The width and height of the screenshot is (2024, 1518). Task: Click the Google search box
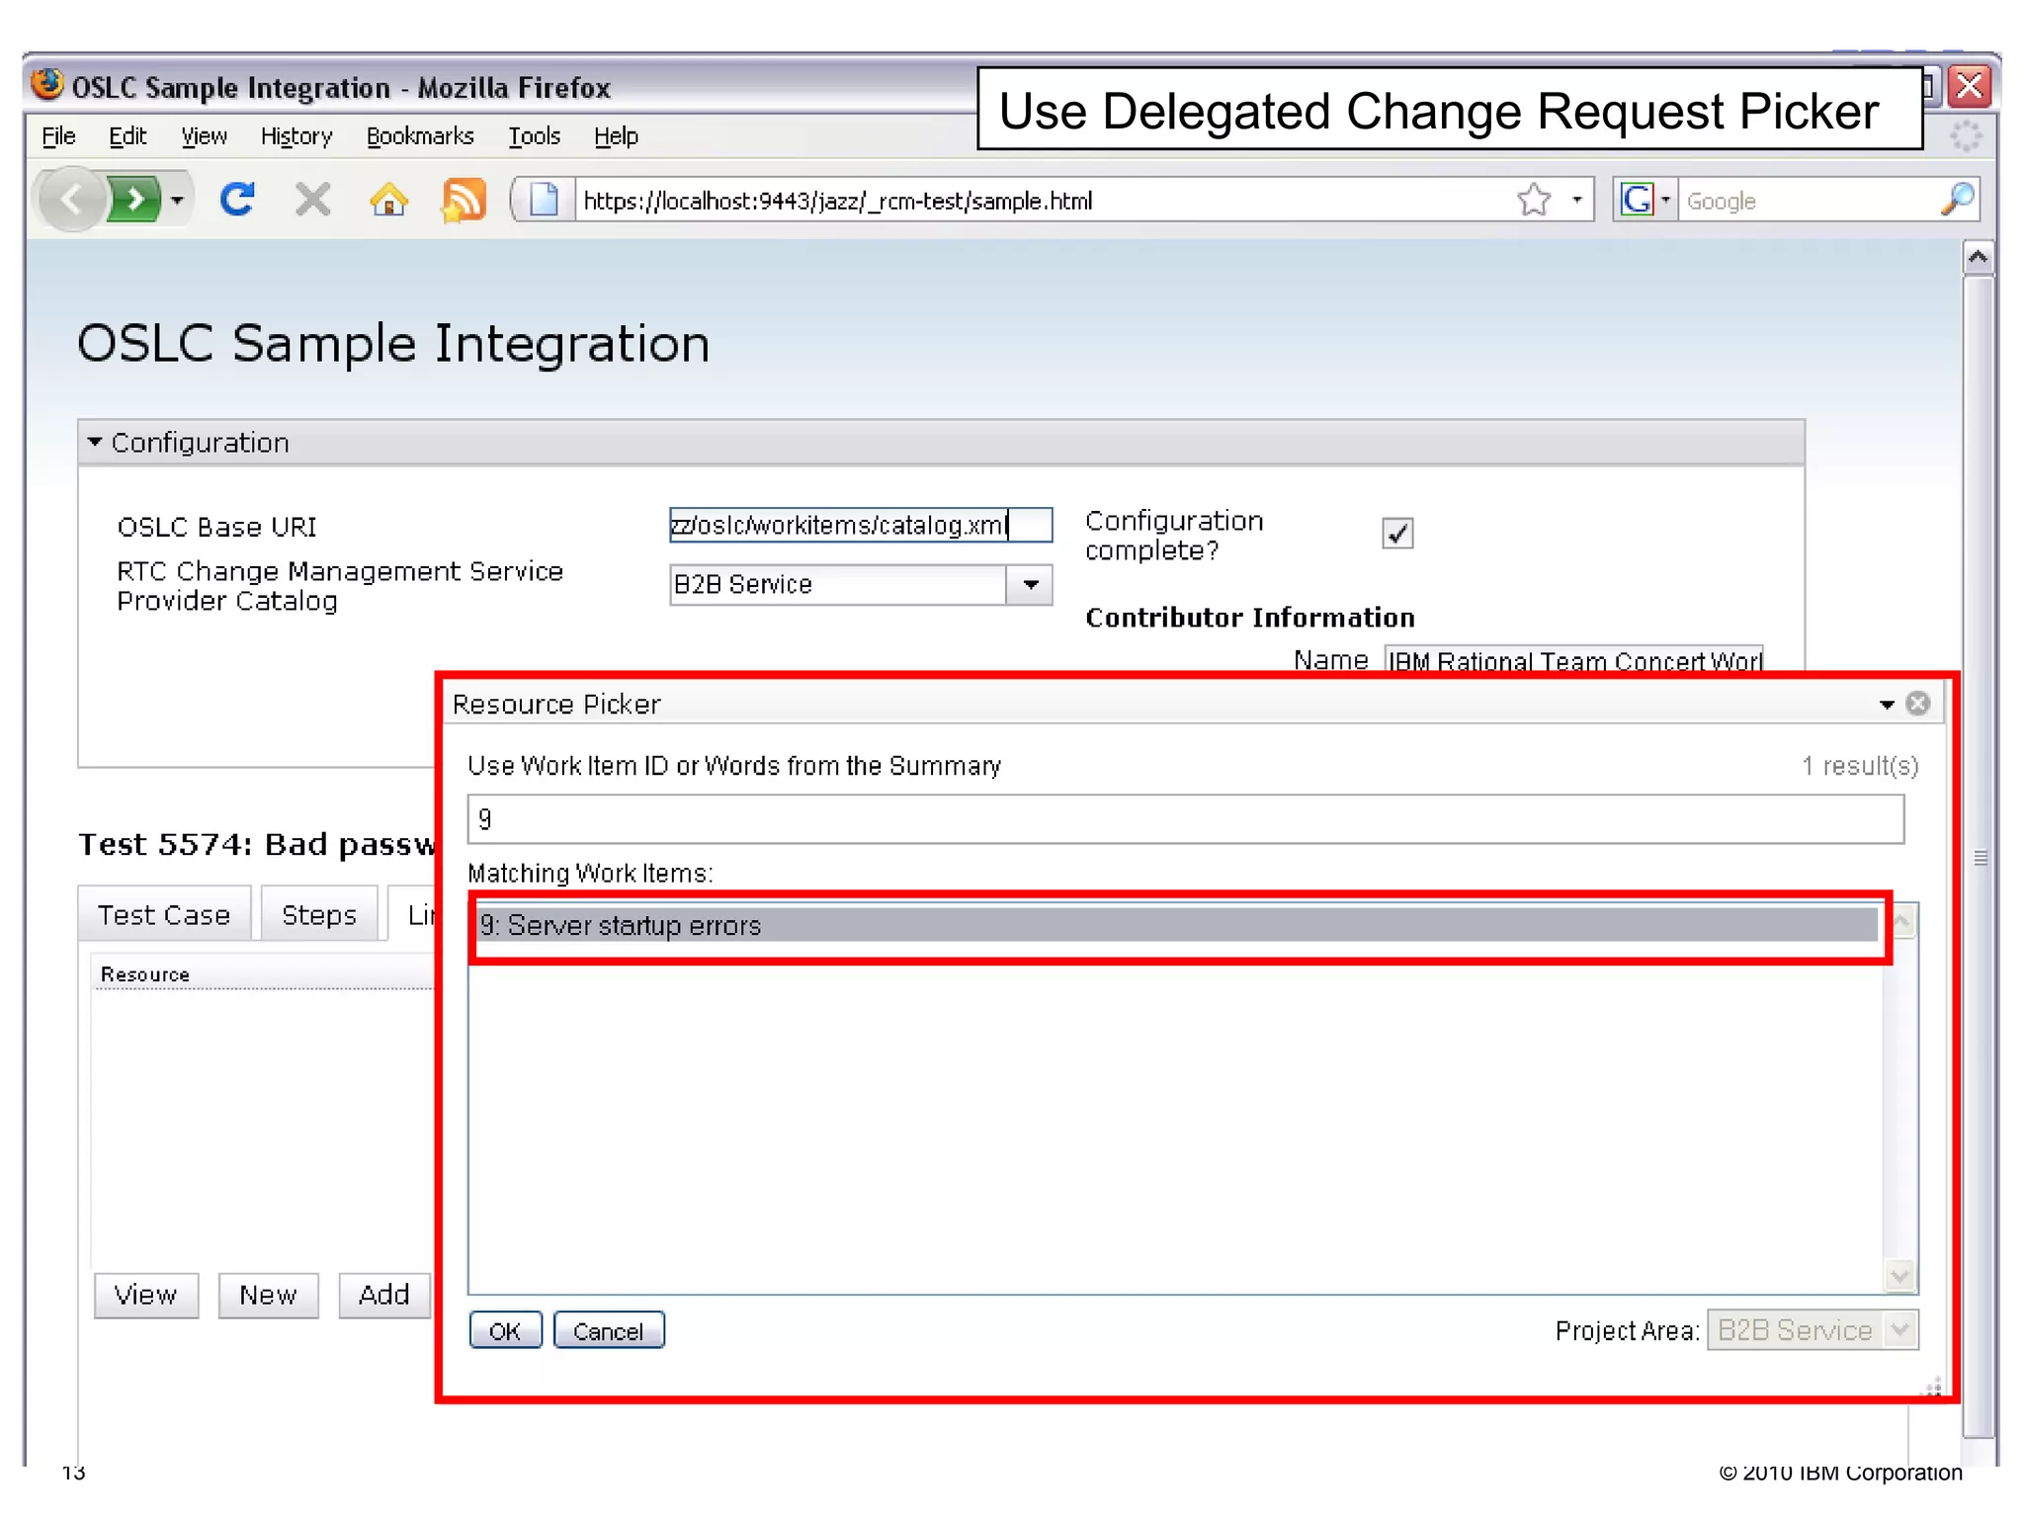pyautogui.click(x=1809, y=201)
